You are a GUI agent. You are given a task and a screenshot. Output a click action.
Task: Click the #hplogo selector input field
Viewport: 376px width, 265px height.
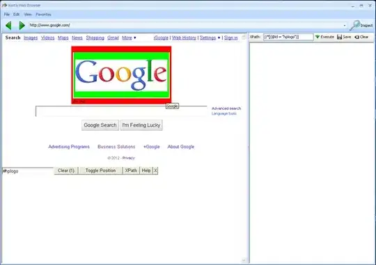pos(28,171)
